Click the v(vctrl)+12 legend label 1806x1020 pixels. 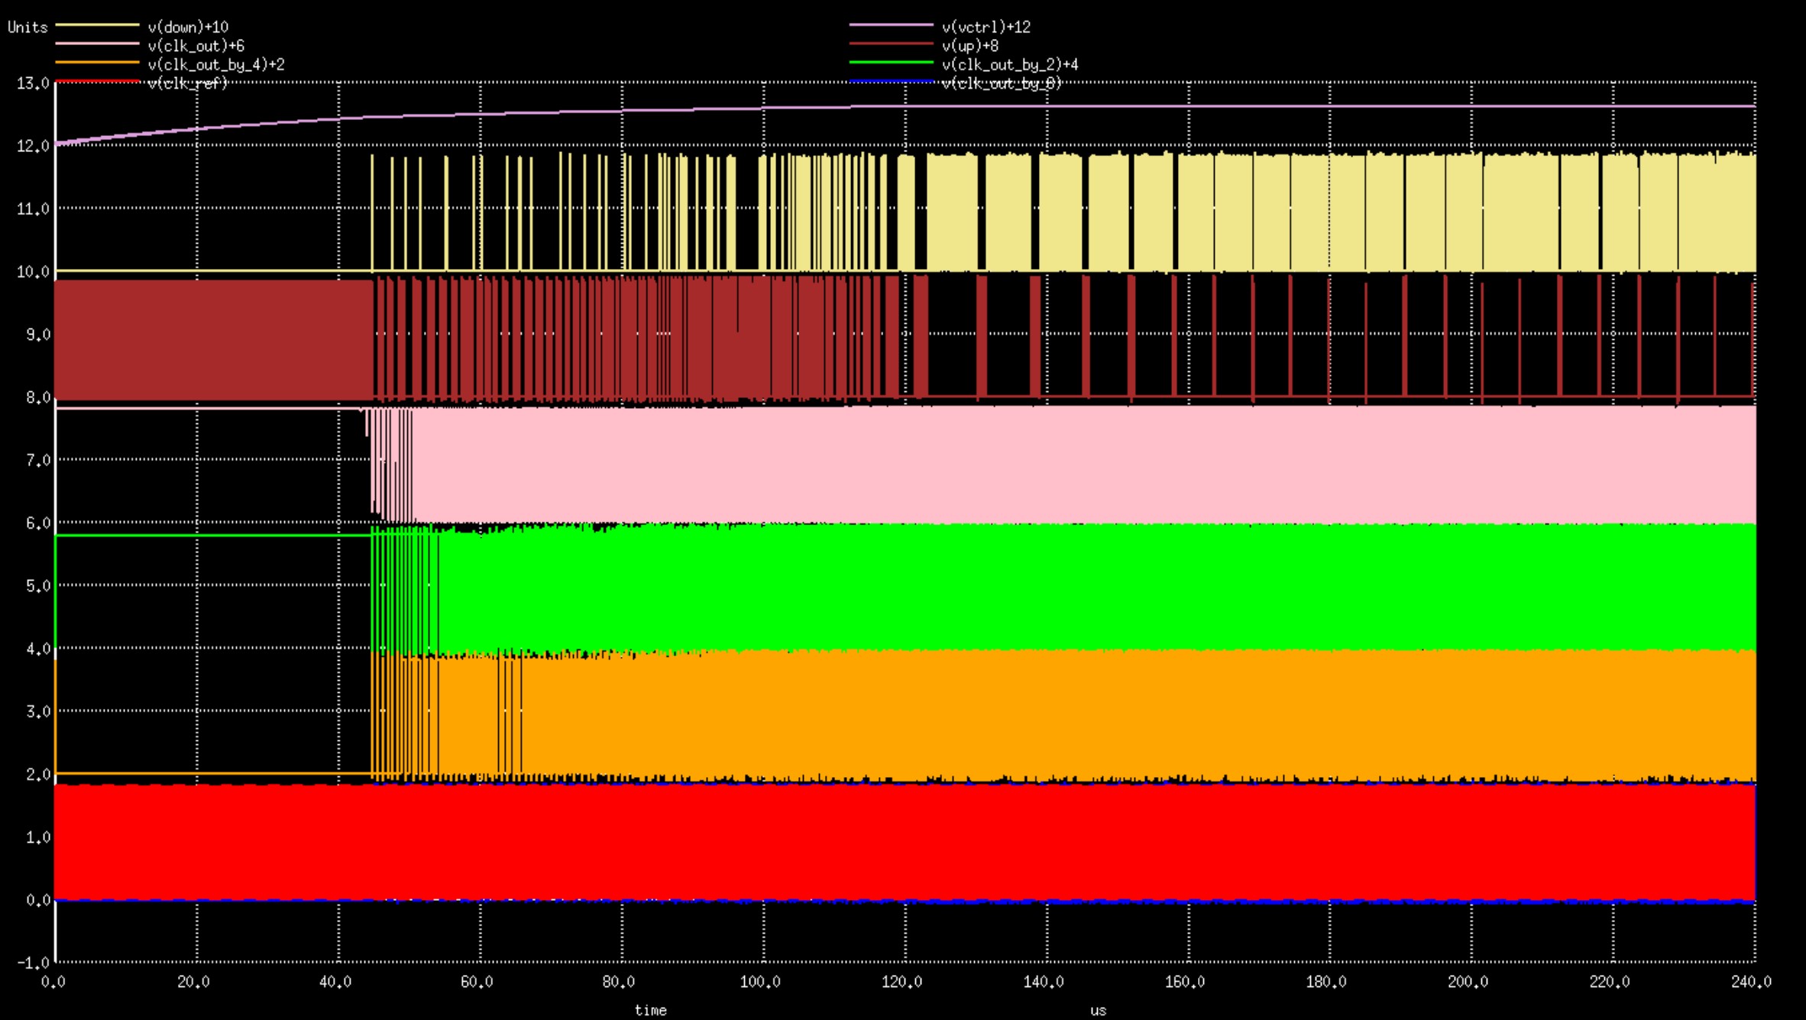[x=986, y=27]
